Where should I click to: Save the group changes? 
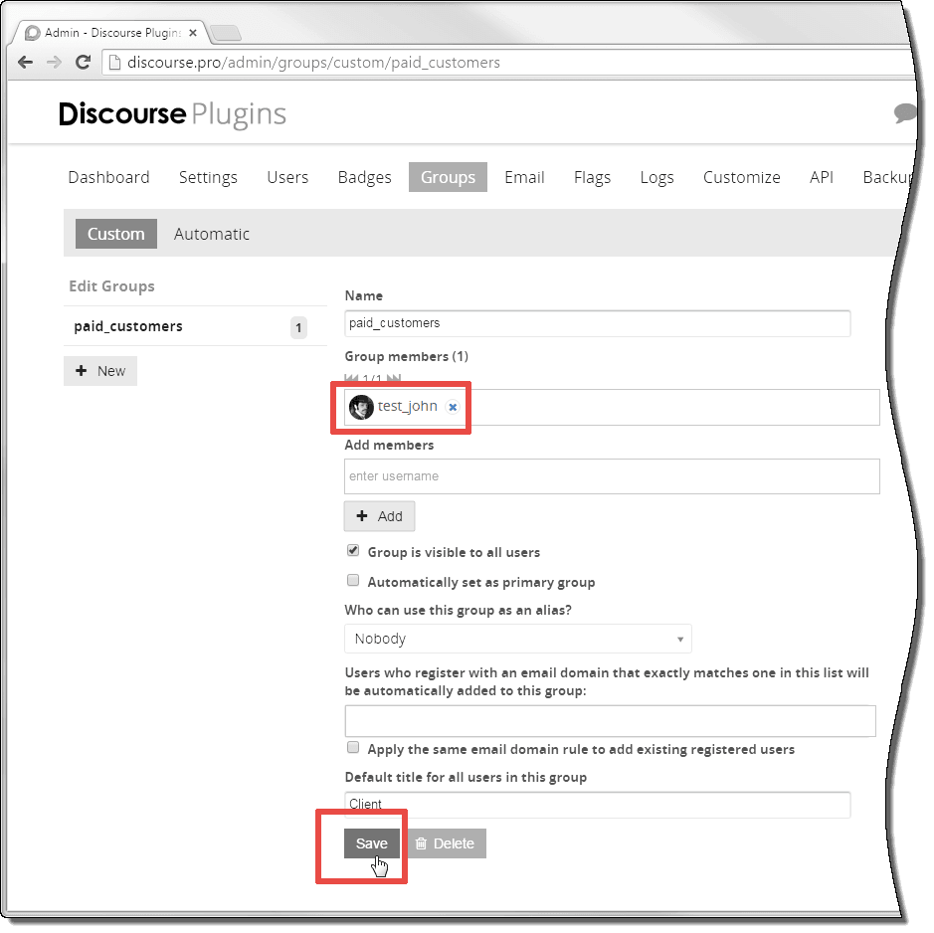372,843
